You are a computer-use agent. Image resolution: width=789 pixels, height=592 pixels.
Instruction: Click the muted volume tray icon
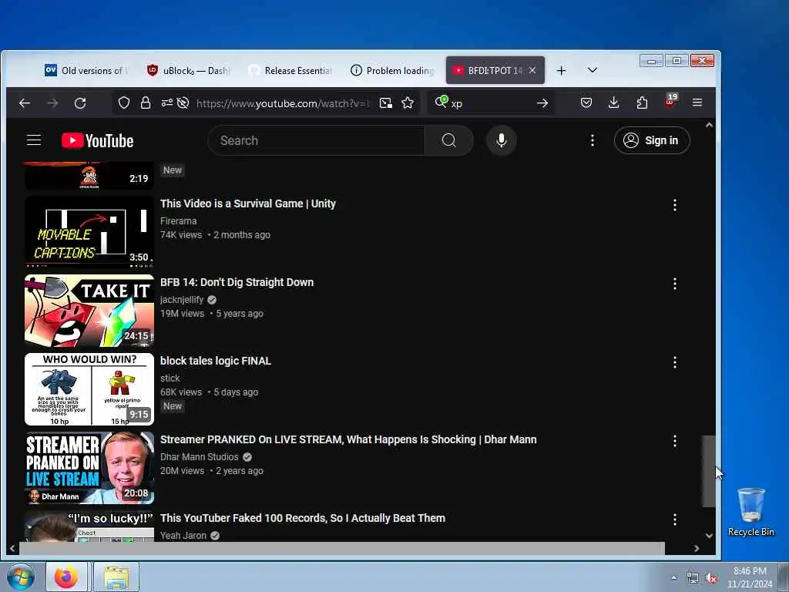(711, 578)
